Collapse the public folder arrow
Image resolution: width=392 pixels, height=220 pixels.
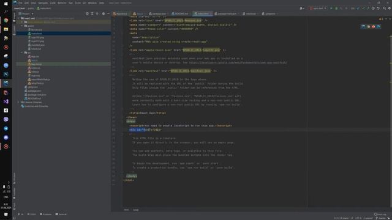click(22, 26)
